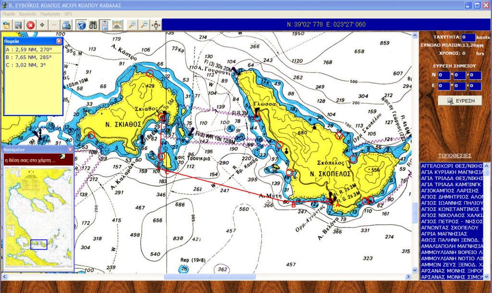Click the locations list scroll up arrow
Viewport: 492px width, 293px height.
487,166
